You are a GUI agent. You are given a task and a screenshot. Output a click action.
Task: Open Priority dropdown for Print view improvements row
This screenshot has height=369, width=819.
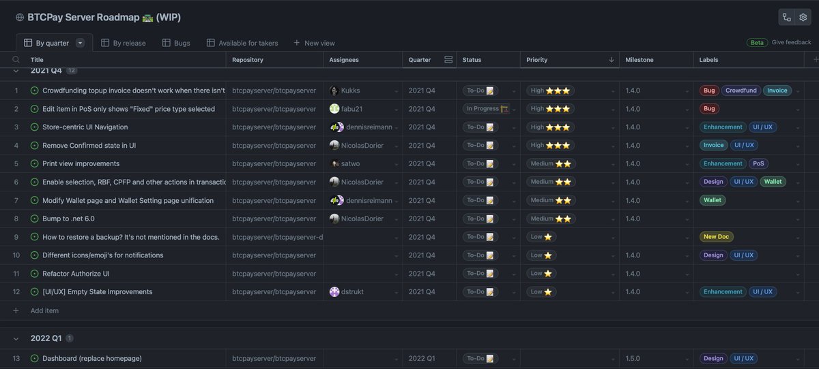point(613,164)
